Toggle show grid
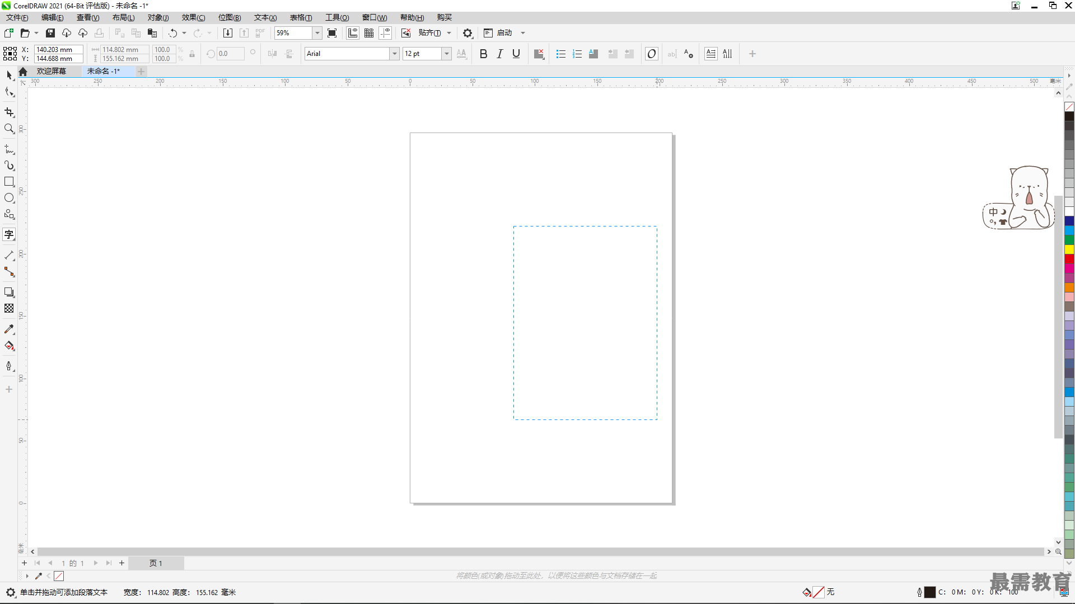Image resolution: width=1075 pixels, height=604 pixels. tap(369, 33)
